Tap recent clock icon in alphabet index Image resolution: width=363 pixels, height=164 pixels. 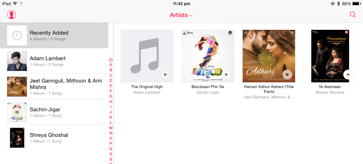pos(111,60)
